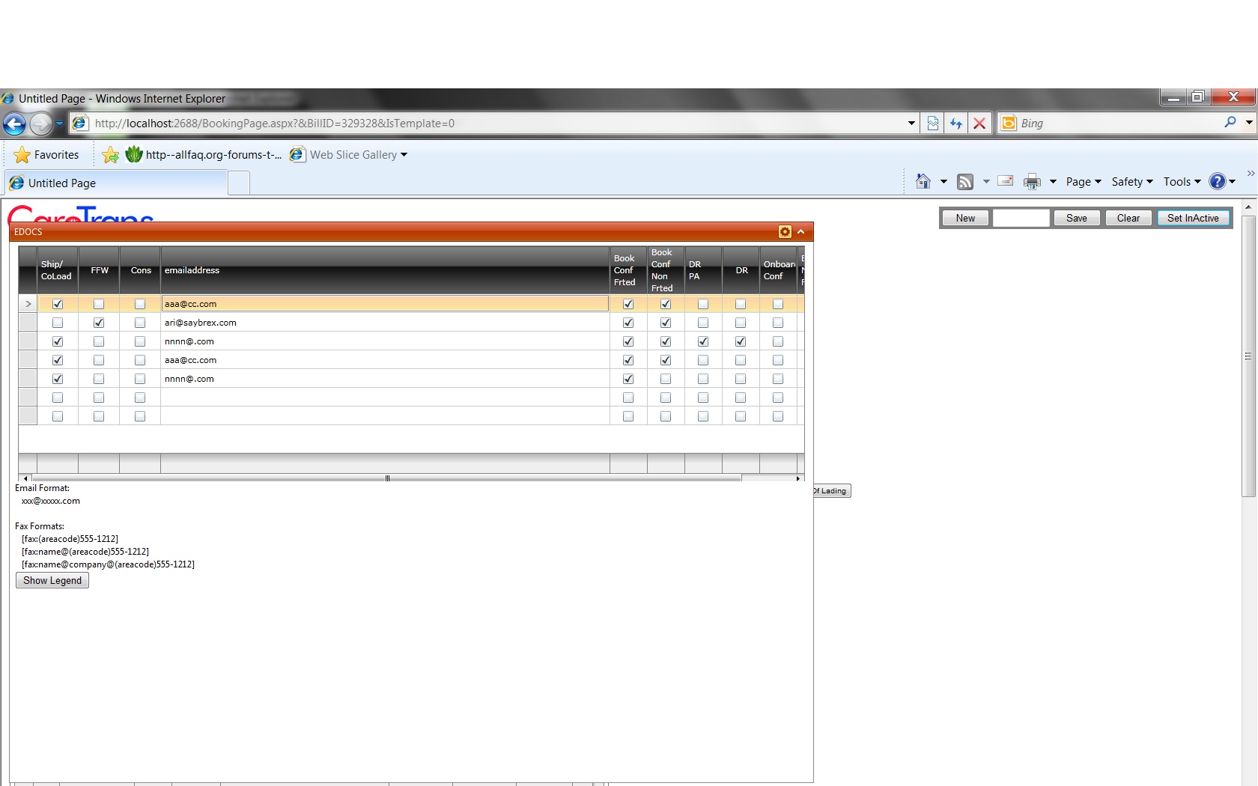1258x786 pixels.
Task: Click the Home toolbar icon
Action: (923, 181)
